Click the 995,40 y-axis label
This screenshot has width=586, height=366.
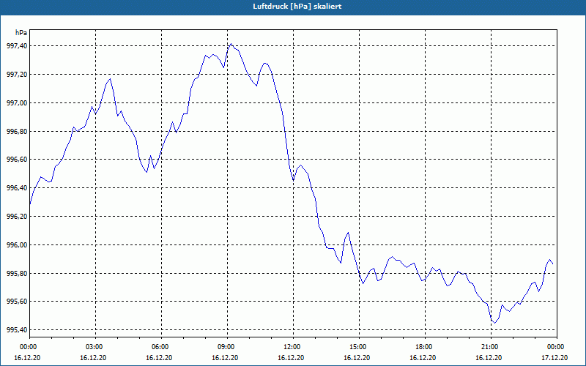(x=16, y=330)
